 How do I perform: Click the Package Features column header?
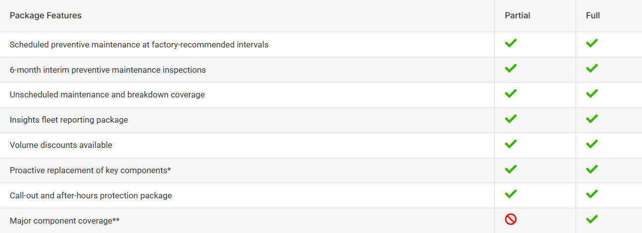coord(46,15)
